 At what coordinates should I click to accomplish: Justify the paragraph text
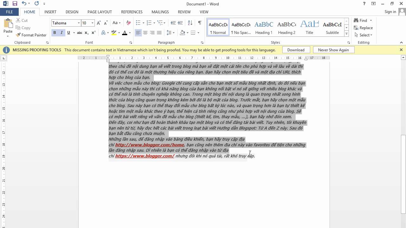(x=159, y=33)
